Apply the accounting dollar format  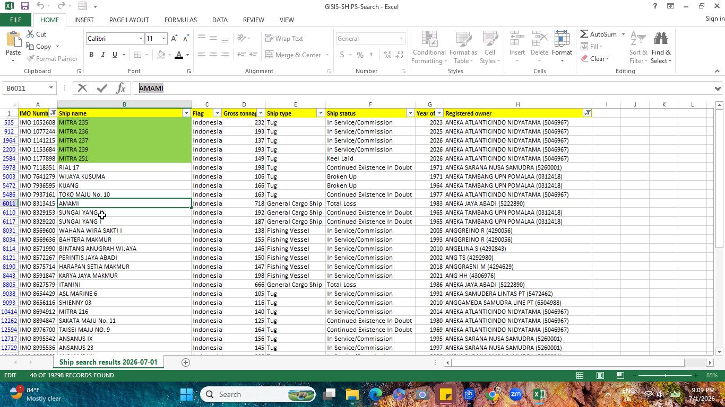pyautogui.click(x=342, y=55)
